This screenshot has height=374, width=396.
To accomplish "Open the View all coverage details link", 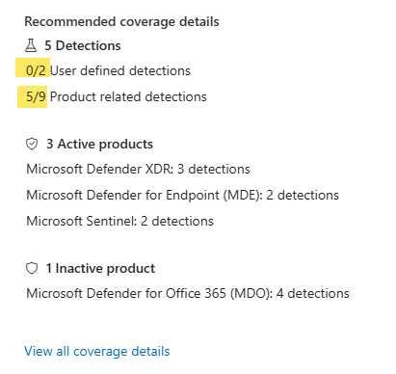I will point(97,351).
